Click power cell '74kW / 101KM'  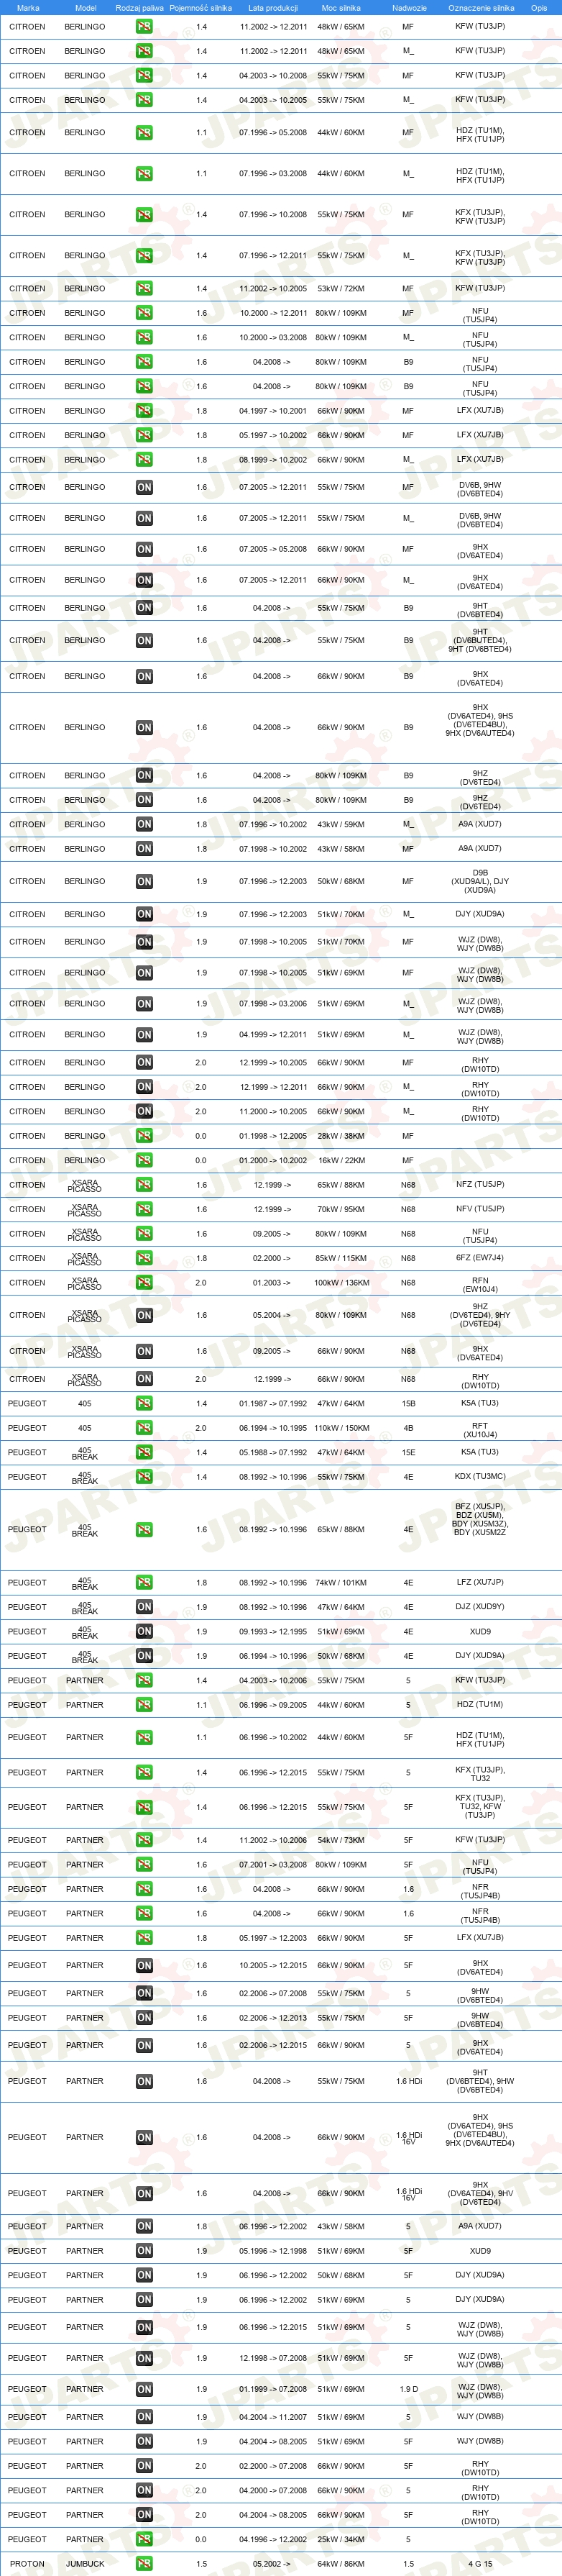pos(341,1582)
